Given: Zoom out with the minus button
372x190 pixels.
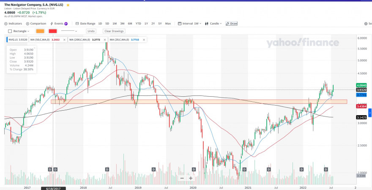Looking at the screenshot, I should (x=182, y=179).
